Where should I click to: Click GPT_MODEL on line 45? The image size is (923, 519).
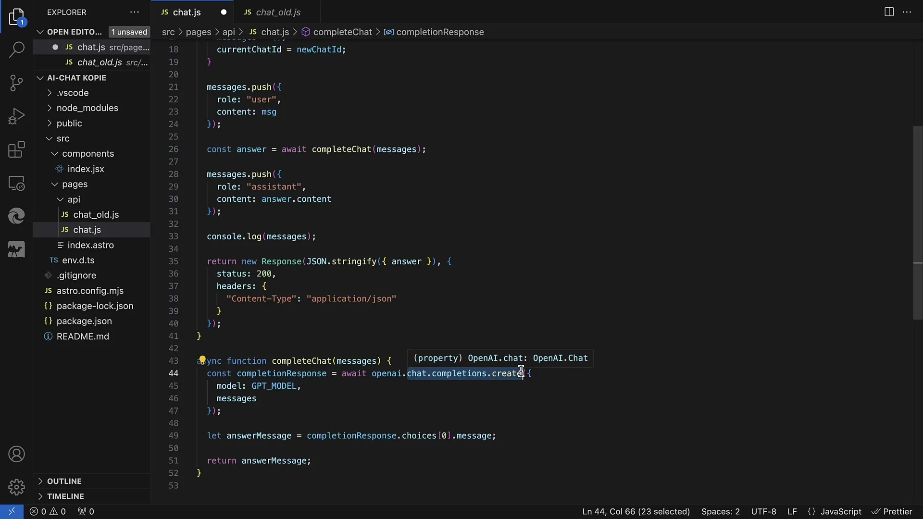coord(274,386)
